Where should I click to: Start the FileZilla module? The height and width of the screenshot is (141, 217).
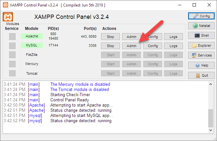point(110,55)
